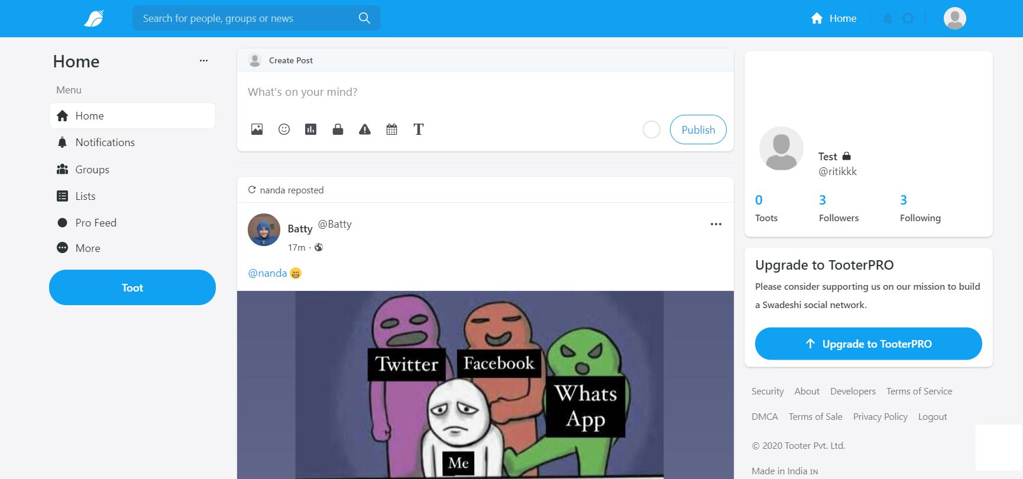Click the globe visibility icon on post
Image resolution: width=1023 pixels, height=479 pixels.
tap(319, 247)
